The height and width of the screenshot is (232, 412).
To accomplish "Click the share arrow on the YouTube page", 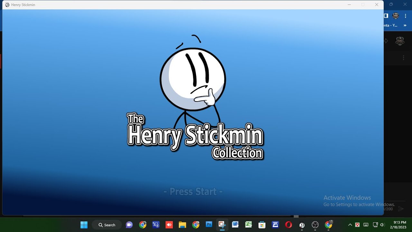I will 386,41.
